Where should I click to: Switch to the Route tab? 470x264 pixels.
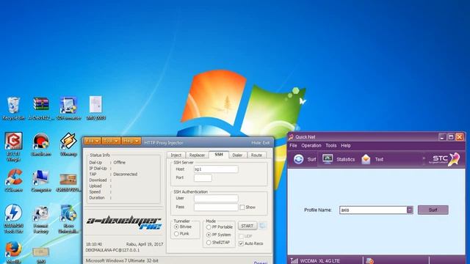point(256,155)
